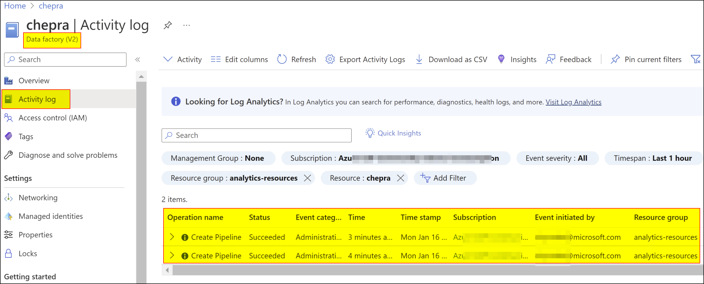Viewport: 704px width, 284px height.
Task: Click the filter reset funnel icon
Action: tap(695, 59)
